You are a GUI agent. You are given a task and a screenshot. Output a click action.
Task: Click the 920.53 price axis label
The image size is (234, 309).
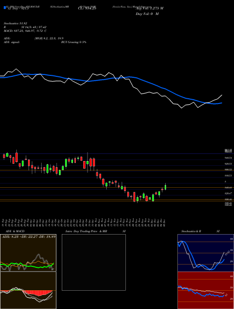point(228,164)
